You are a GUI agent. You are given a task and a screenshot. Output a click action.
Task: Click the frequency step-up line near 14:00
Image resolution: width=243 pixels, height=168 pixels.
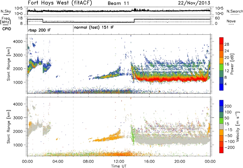134,21
